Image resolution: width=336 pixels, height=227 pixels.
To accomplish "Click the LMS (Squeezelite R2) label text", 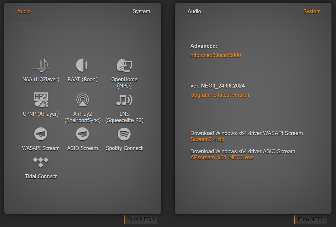I will click(124, 117).
